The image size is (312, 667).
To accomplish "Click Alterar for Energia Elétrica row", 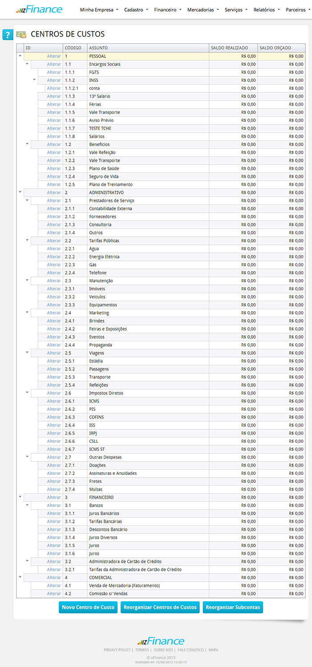I will click(54, 256).
